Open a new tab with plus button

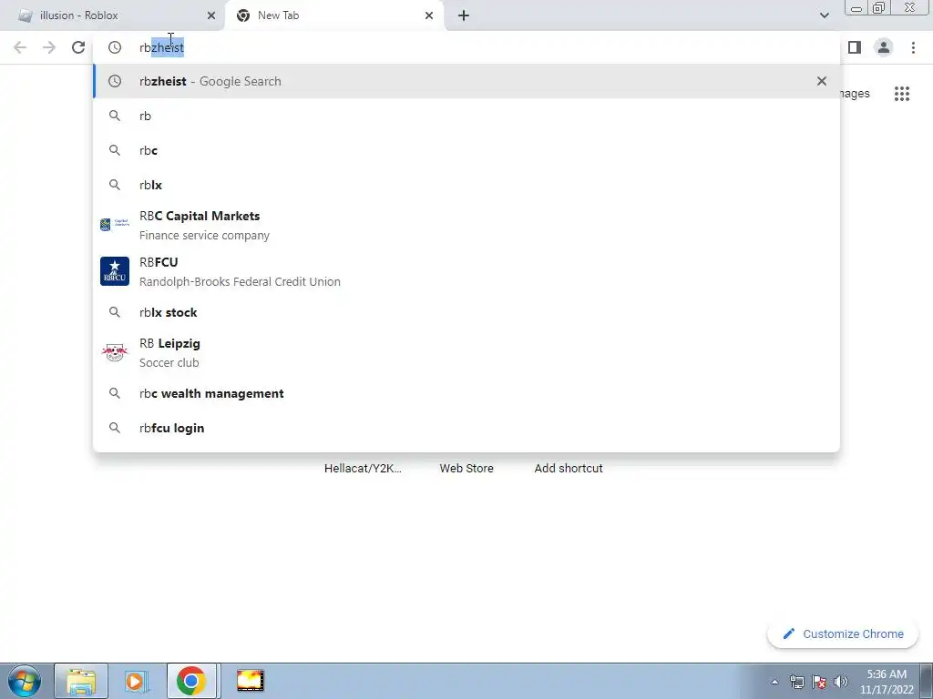coord(464,15)
